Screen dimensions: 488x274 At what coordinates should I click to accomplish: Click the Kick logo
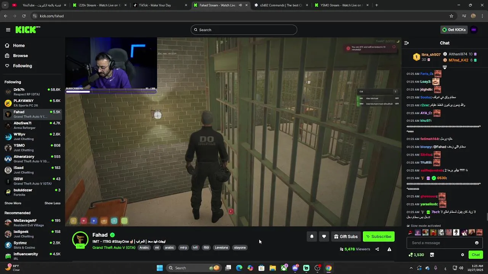(x=27, y=30)
